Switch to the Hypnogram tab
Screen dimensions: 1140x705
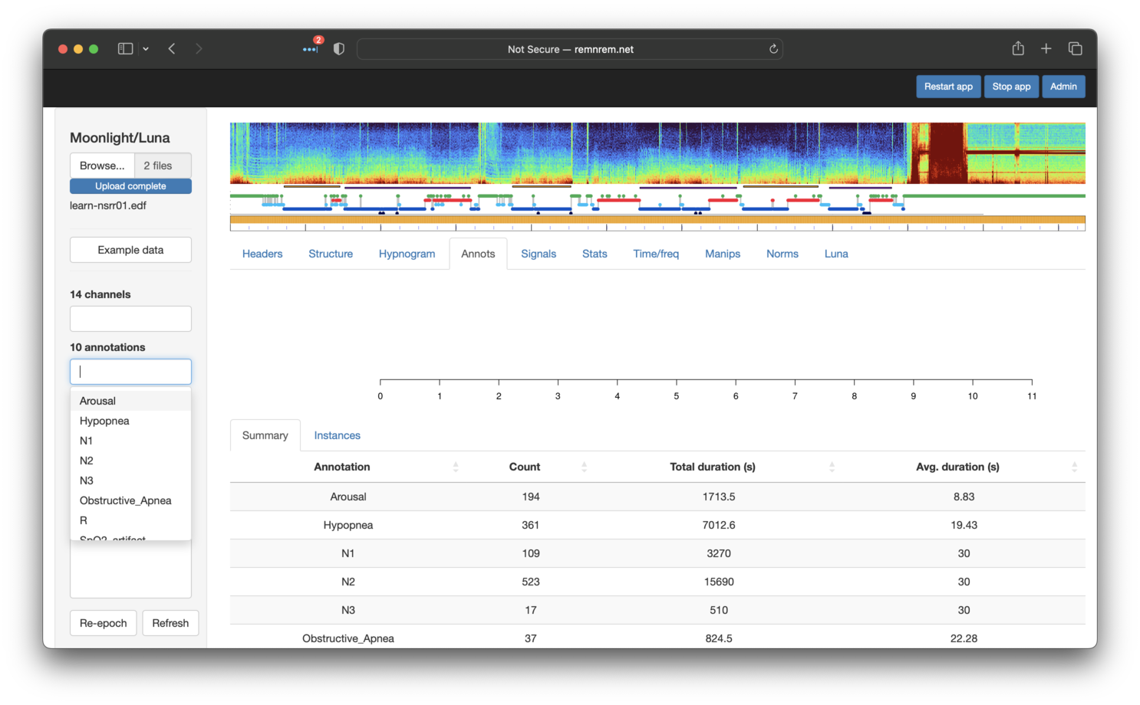(x=407, y=254)
